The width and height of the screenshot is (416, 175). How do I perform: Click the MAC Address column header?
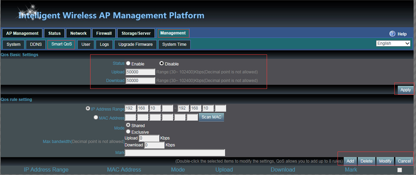pos(124,169)
